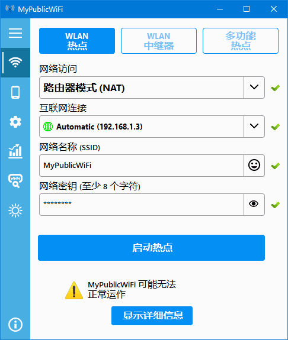Click green checkmark beside network key field
Image resolution: width=288 pixels, height=340 pixels.
pyautogui.click(x=276, y=205)
